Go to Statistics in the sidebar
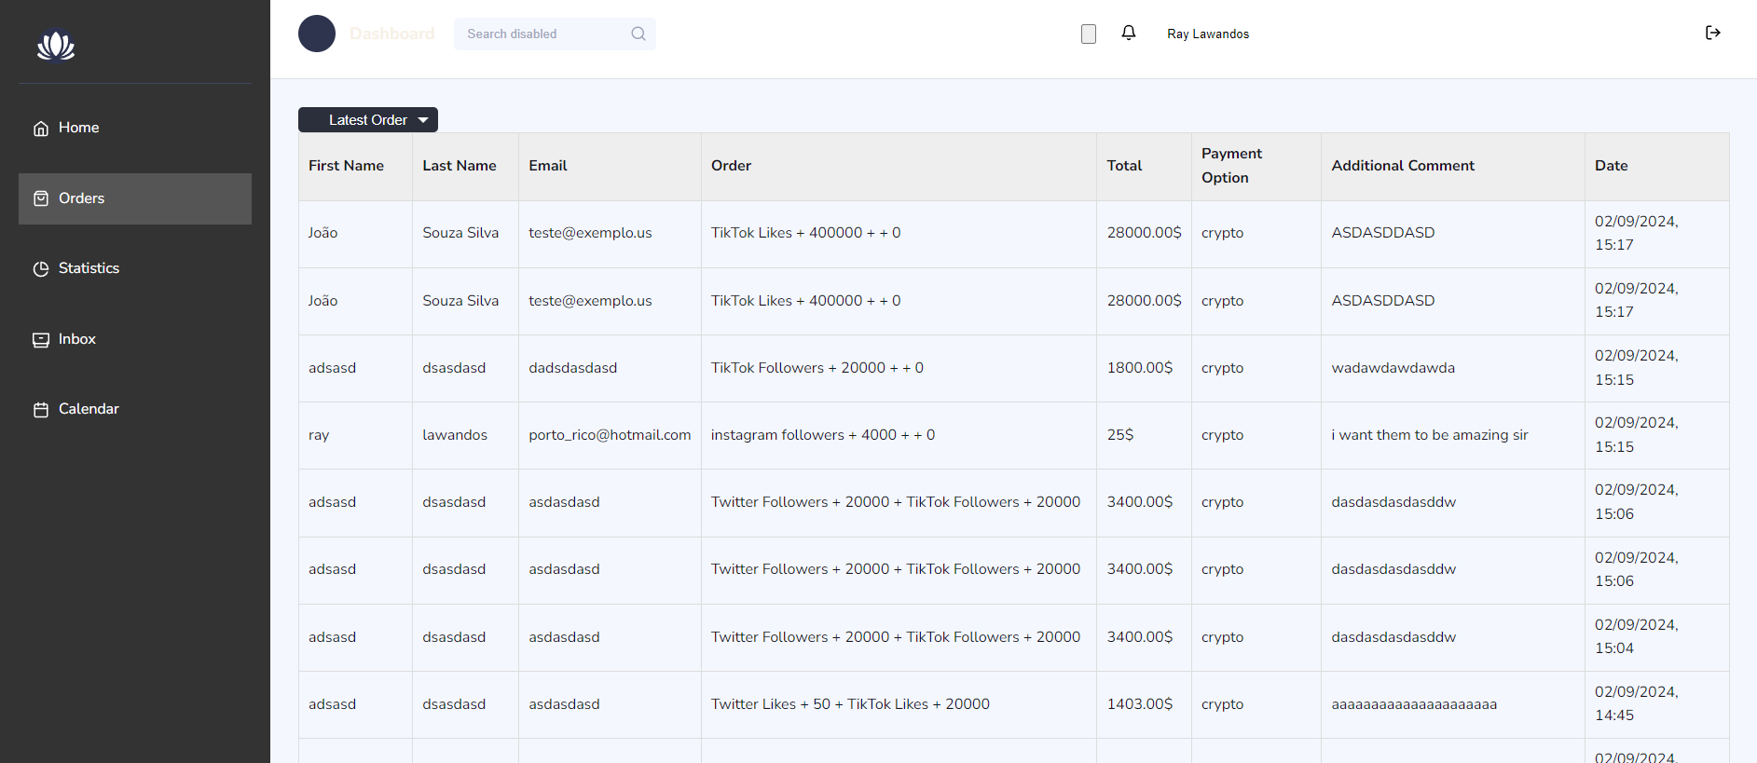 coord(89,268)
